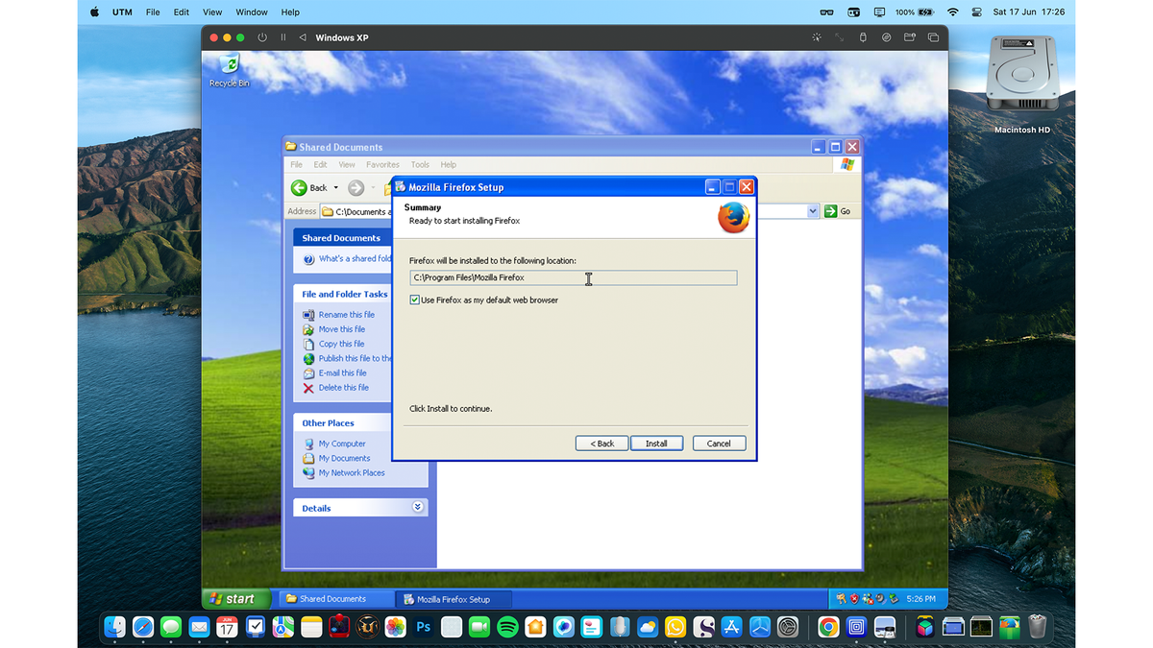Viewport: 1153px width, 648px height.
Task: Click the Wi-Fi icon in the macOS menu bar
Action: click(952, 12)
